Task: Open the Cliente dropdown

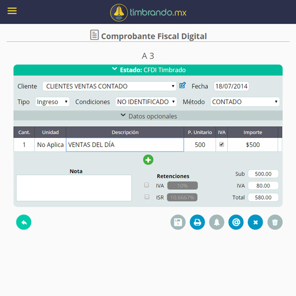Action: click(x=109, y=86)
